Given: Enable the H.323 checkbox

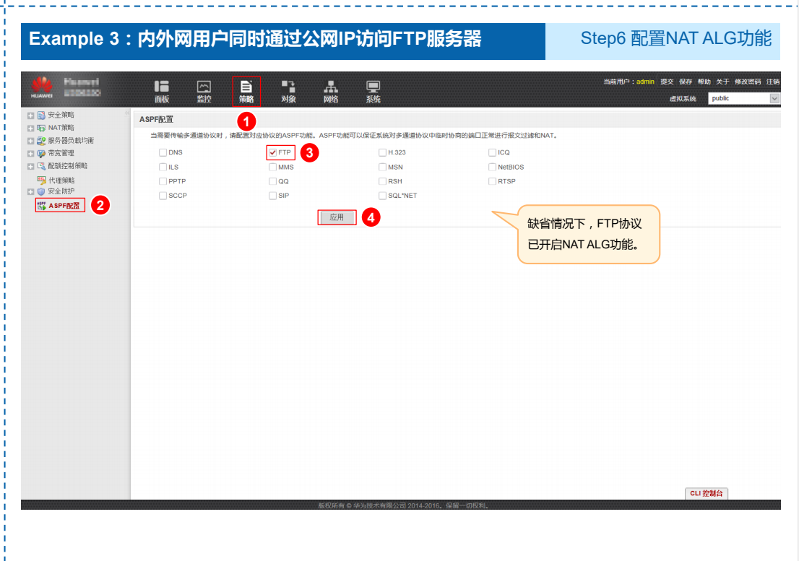Looking at the screenshot, I should click(382, 152).
